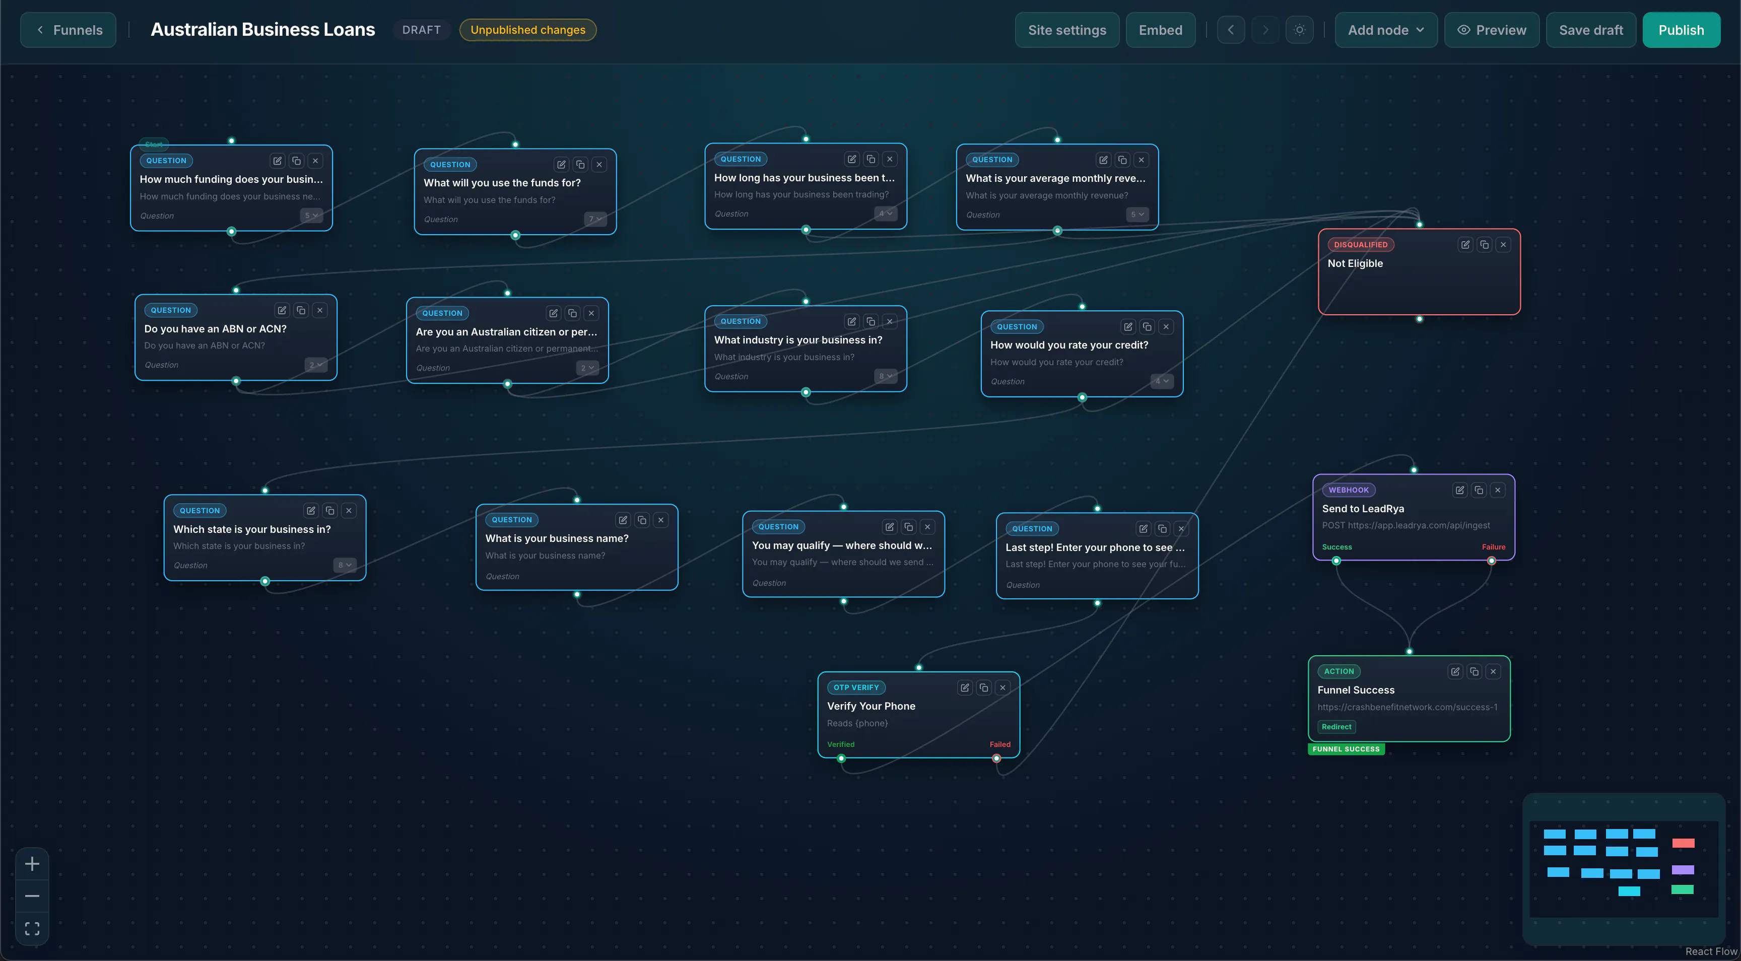Click the minimap overview panel
Screen dimensions: 1741x961
(1624, 869)
